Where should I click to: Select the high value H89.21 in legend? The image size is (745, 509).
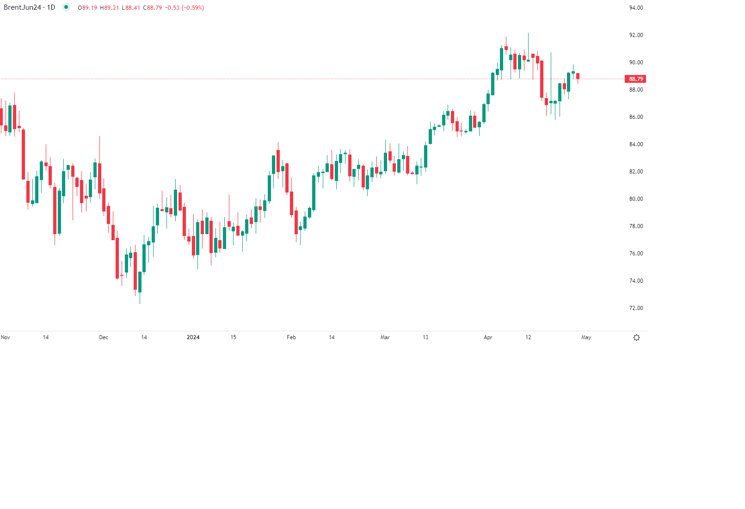coord(109,8)
